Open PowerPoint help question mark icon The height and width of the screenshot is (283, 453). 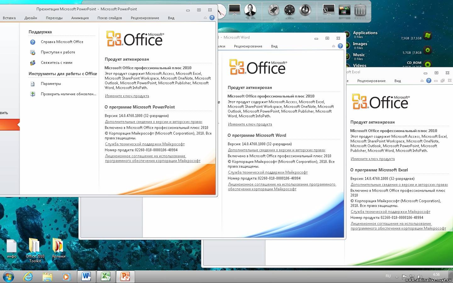click(212, 18)
